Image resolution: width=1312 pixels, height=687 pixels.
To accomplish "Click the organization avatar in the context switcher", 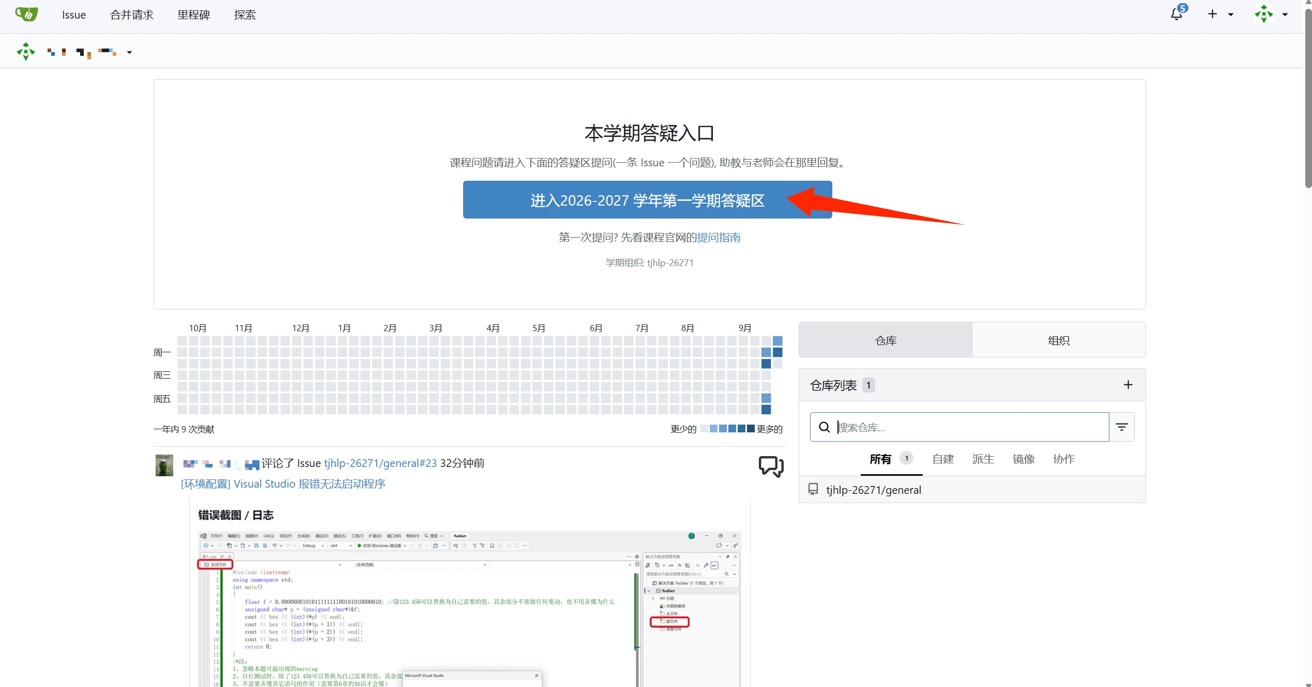I will tap(26, 52).
